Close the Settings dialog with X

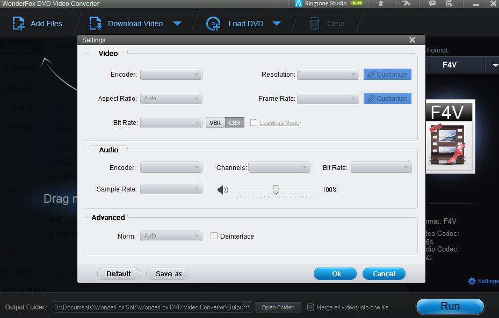coord(412,40)
